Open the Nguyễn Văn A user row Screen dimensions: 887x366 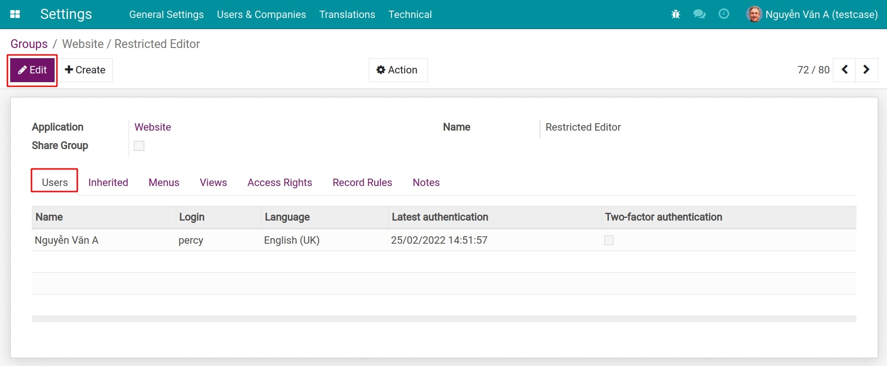67,240
